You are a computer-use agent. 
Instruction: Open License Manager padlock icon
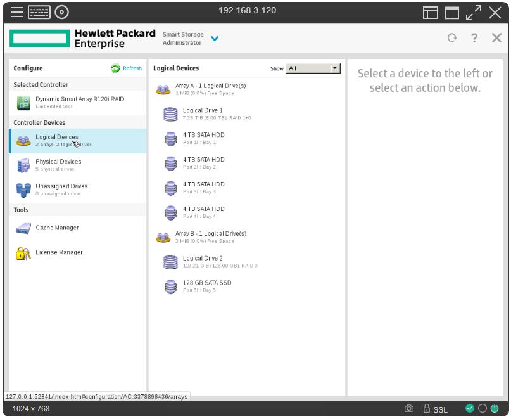pos(23,254)
